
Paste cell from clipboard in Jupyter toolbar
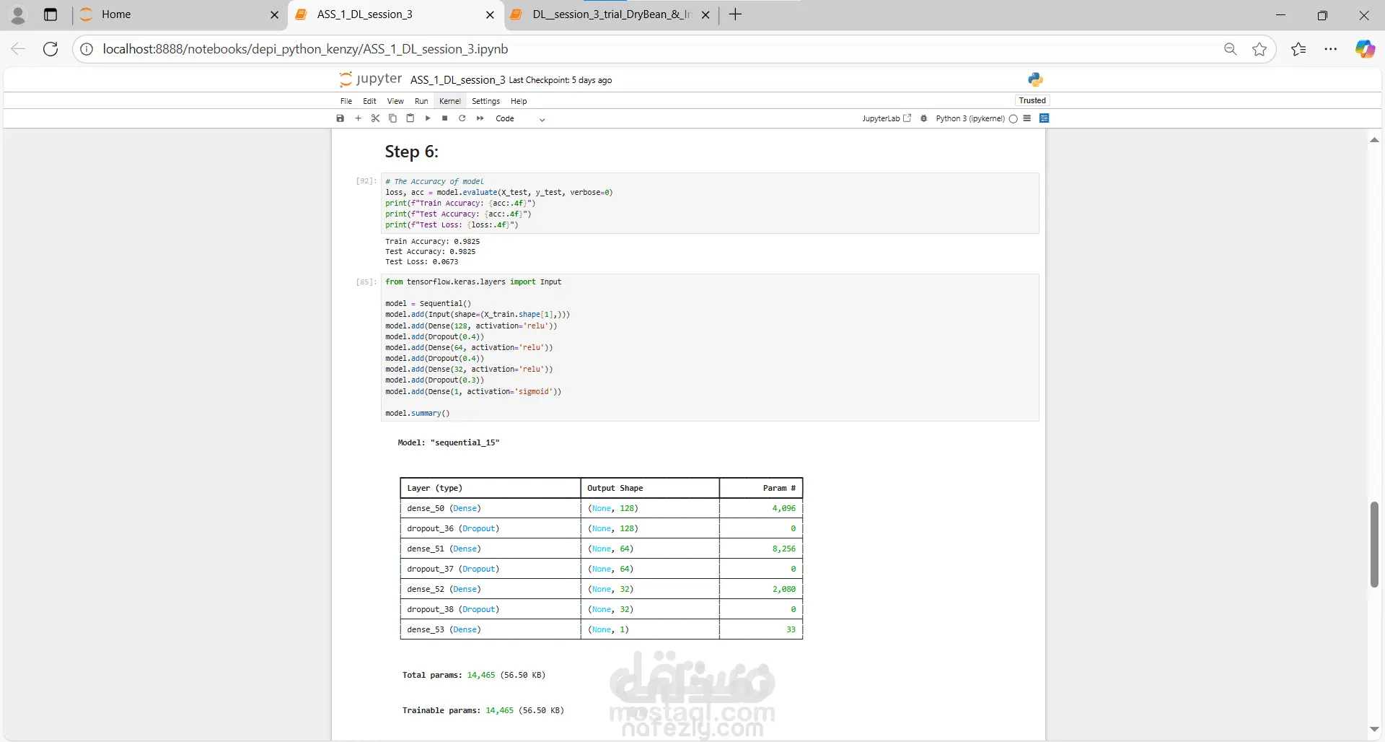coord(410,118)
